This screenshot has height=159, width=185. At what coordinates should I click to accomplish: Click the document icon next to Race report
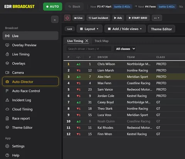[x=7, y=118]
